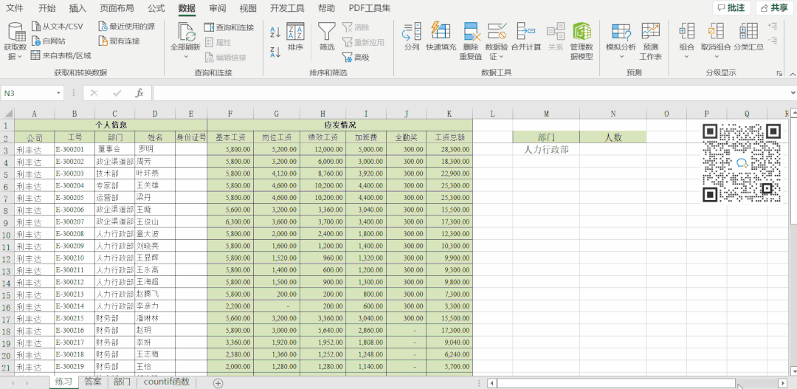797x389 pixels.
Task: Collapse the ribbon with the chevron
Action: pos(793,74)
